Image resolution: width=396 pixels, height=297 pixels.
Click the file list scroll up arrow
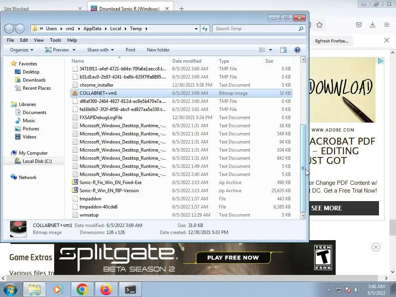tap(303, 60)
